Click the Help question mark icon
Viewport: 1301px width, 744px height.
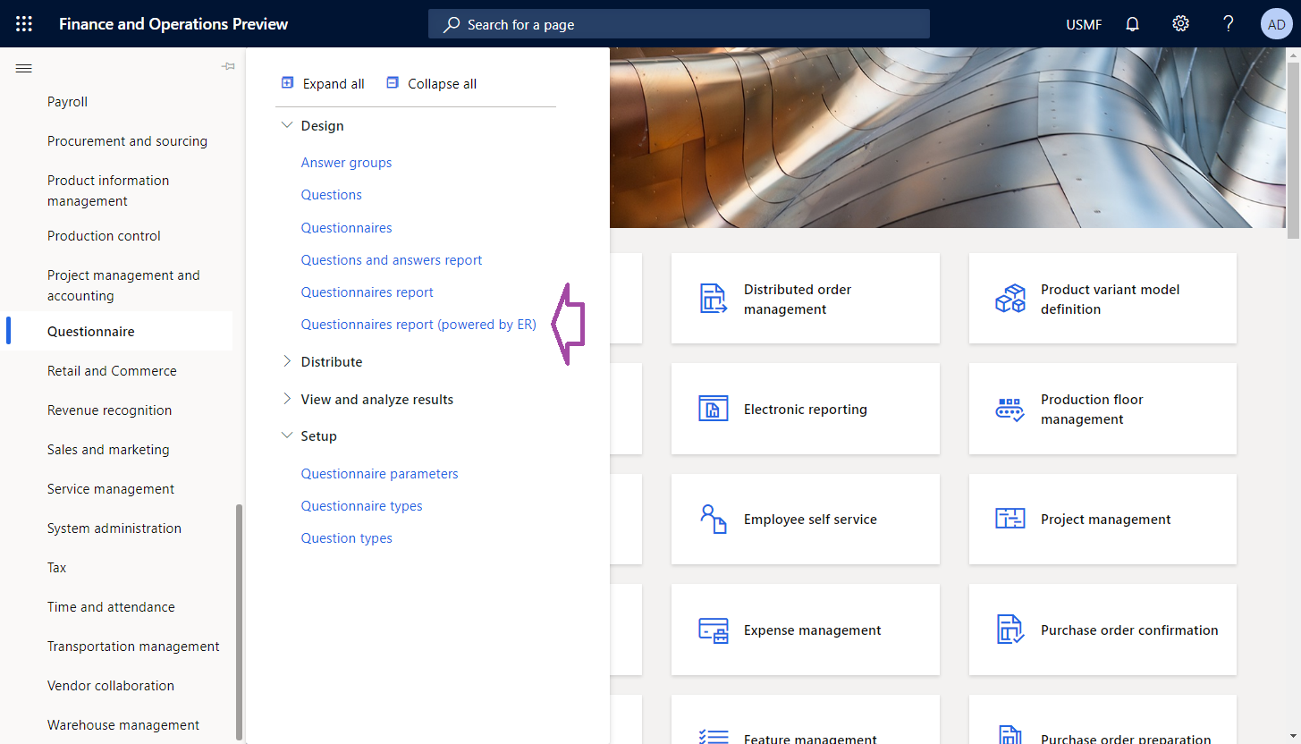[x=1228, y=23]
